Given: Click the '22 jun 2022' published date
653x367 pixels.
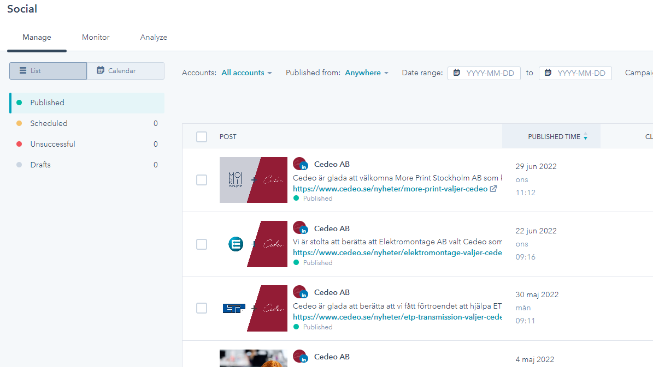Looking at the screenshot, I should click(x=536, y=231).
